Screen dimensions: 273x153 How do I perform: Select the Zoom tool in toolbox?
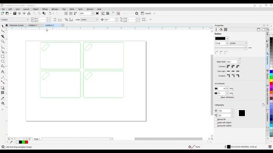coord(3,41)
